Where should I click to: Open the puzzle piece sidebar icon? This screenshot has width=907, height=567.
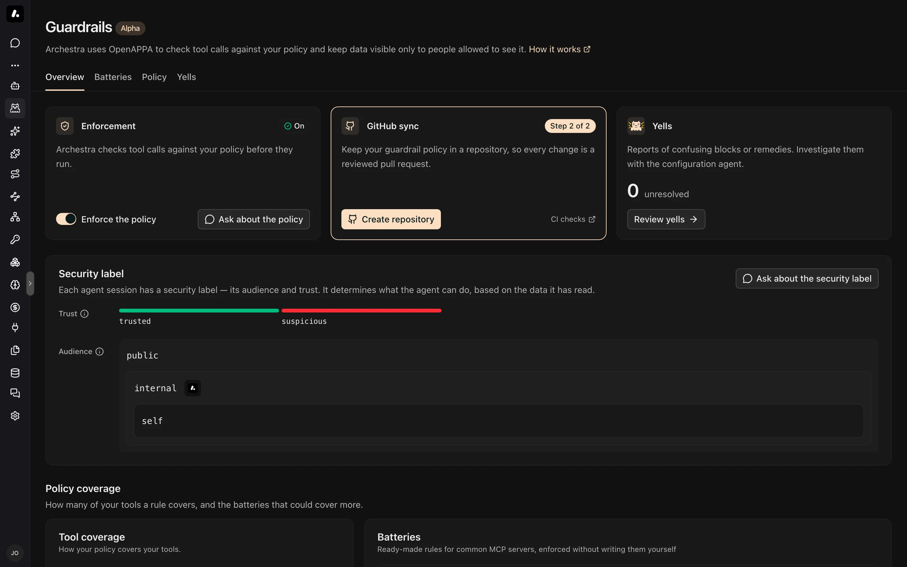tap(15, 153)
